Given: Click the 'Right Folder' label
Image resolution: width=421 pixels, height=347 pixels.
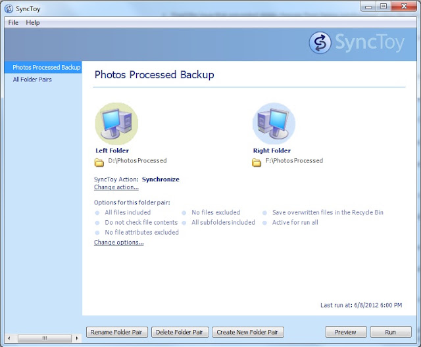Looking at the screenshot, I should tap(272, 150).
